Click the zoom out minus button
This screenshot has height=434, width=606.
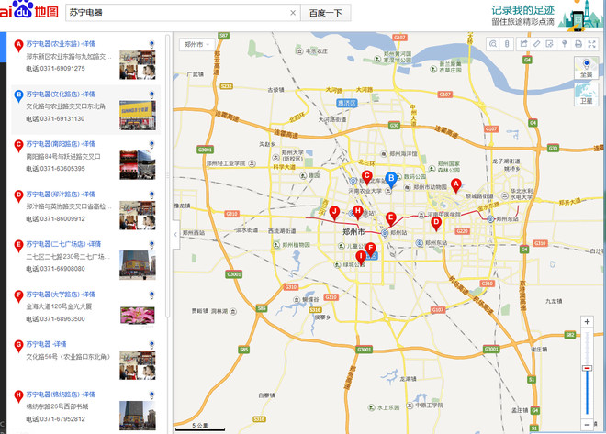click(587, 424)
